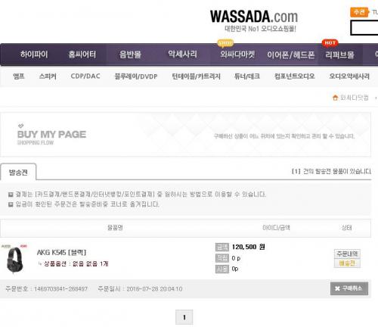Click the HOT badge above 리퍼브몰
This screenshot has height=327, width=378.
(330, 43)
